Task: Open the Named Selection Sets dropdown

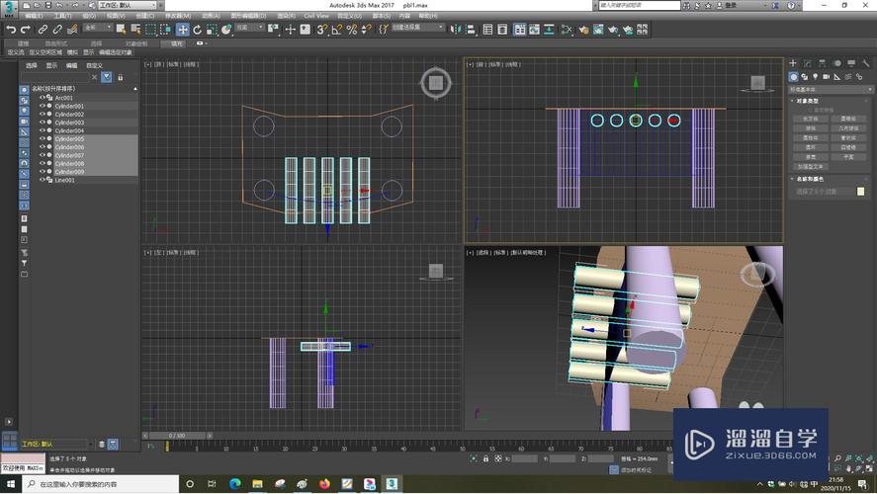Action: [x=418, y=28]
